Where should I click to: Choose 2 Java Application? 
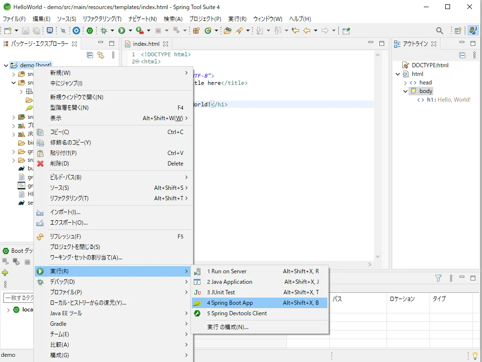click(x=260, y=282)
